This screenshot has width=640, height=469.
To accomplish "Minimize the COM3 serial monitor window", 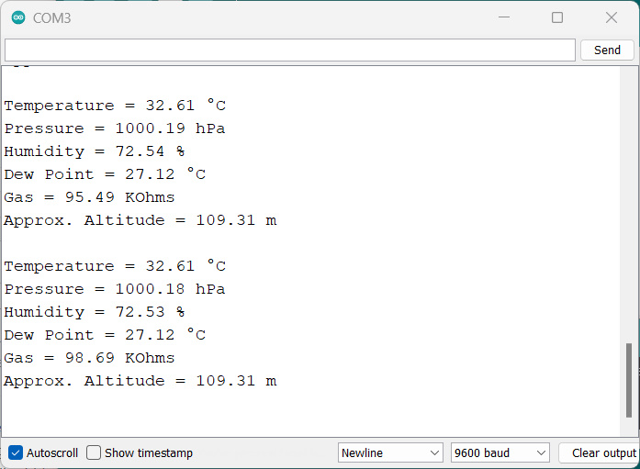I will coord(503,17).
